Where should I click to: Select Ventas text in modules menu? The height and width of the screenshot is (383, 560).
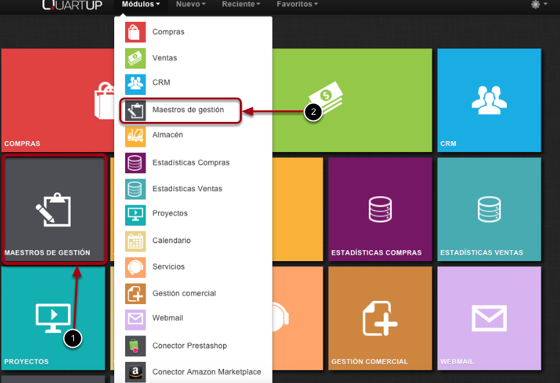(x=165, y=58)
